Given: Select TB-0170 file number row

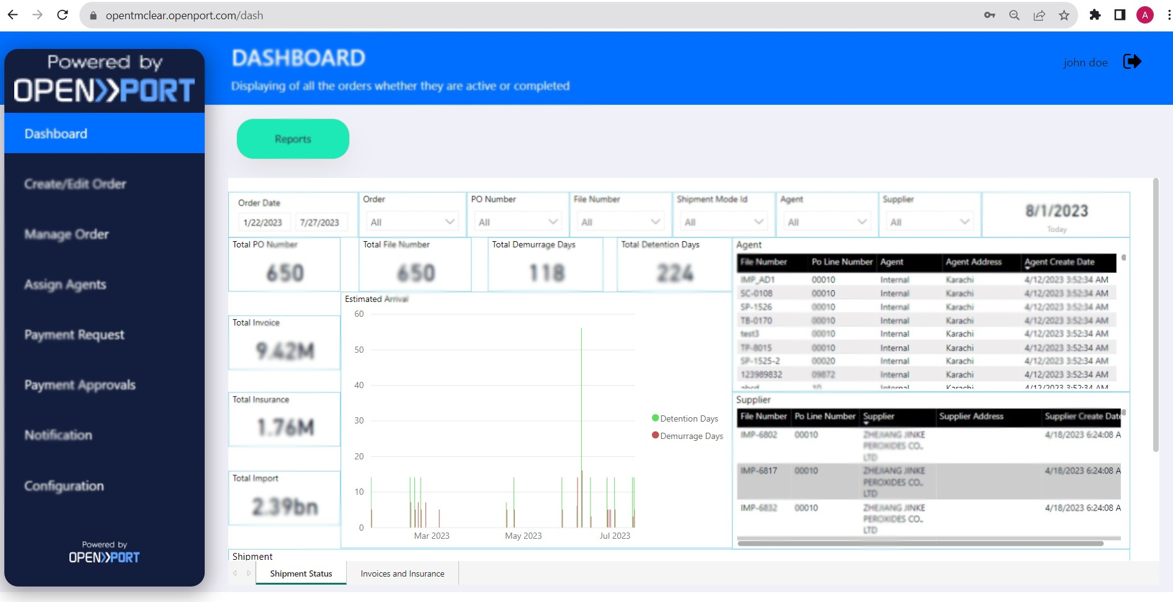Looking at the screenshot, I should coord(927,321).
